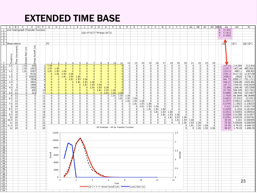257x193 pixels.
Task: Select [Q*] value 8585.17
Action: pos(238,79)
